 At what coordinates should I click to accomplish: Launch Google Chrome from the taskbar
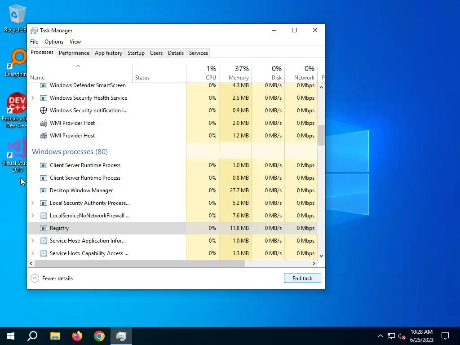[x=99, y=336]
